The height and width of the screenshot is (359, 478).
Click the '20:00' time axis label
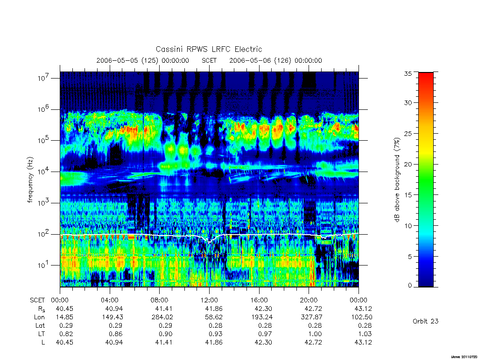click(x=309, y=300)
